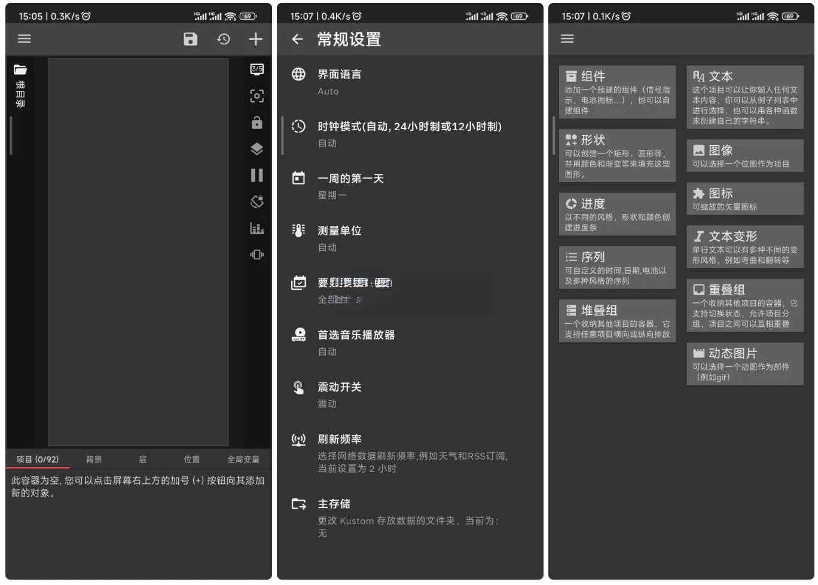Add a 动态图片 animated image item

(x=744, y=363)
